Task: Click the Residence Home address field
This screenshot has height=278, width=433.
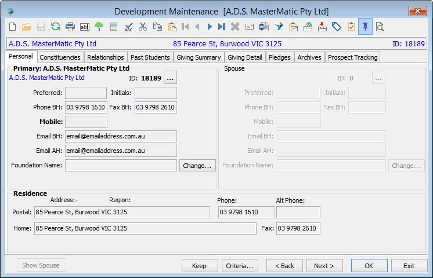Action: (145, 228)
